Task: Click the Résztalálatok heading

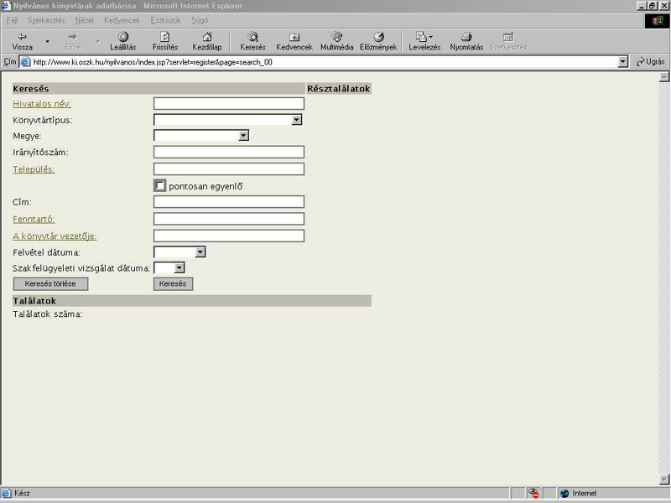Action: 339,89
